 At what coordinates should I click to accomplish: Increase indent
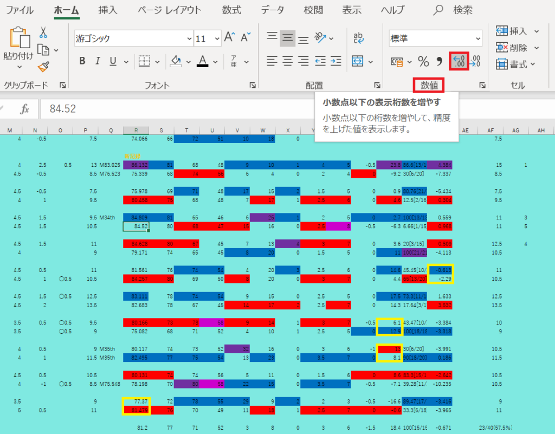[335, 61]
